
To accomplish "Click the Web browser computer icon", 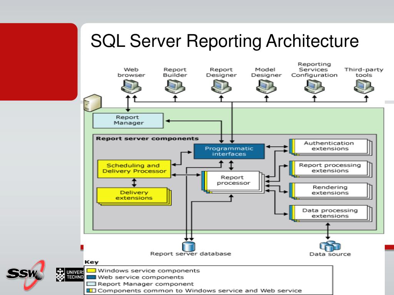I will [x=131, y=87].
